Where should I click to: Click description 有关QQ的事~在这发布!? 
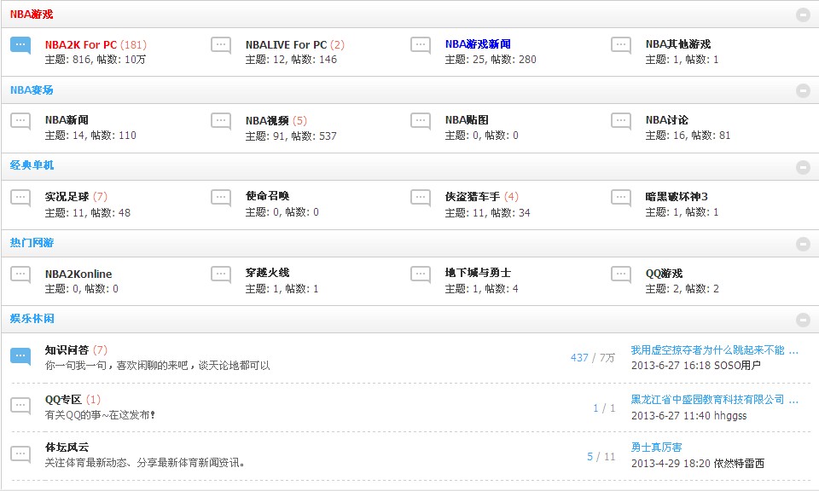coord(101,415)
